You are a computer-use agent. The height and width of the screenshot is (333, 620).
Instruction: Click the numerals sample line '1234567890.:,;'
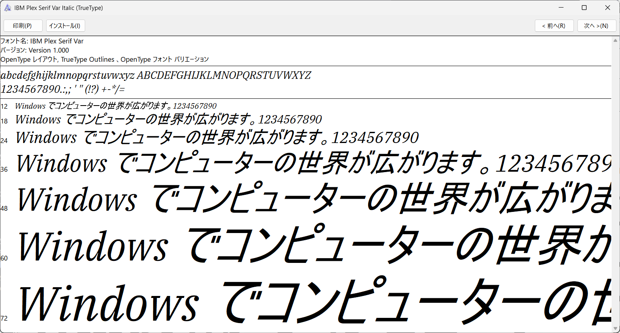click(63, 89)
